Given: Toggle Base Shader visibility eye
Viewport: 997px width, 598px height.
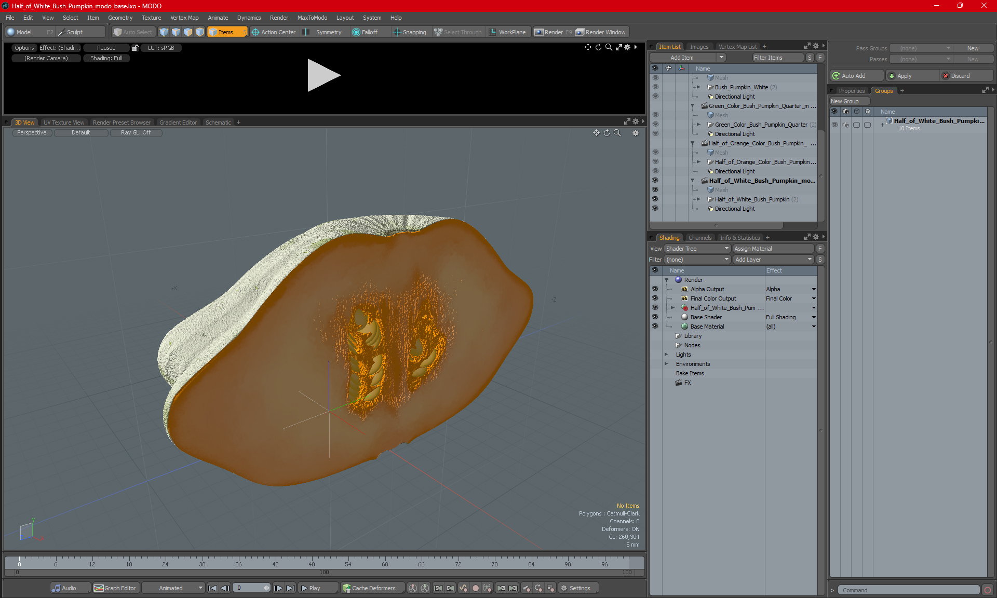Looking at the screenshot, I should click(655, 317).
